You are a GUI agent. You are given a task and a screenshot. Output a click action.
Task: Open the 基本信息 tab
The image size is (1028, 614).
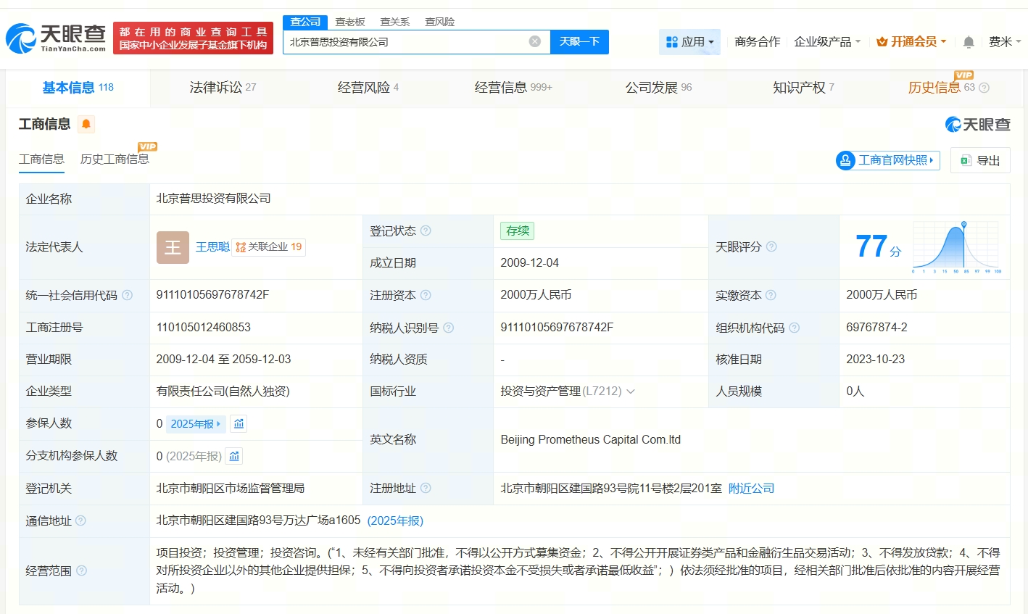pyautogui.click(x=78, y=88)
